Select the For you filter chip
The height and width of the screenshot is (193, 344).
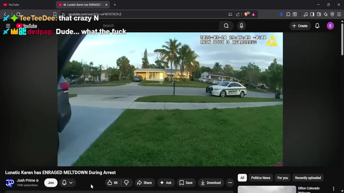click(282, 178)
